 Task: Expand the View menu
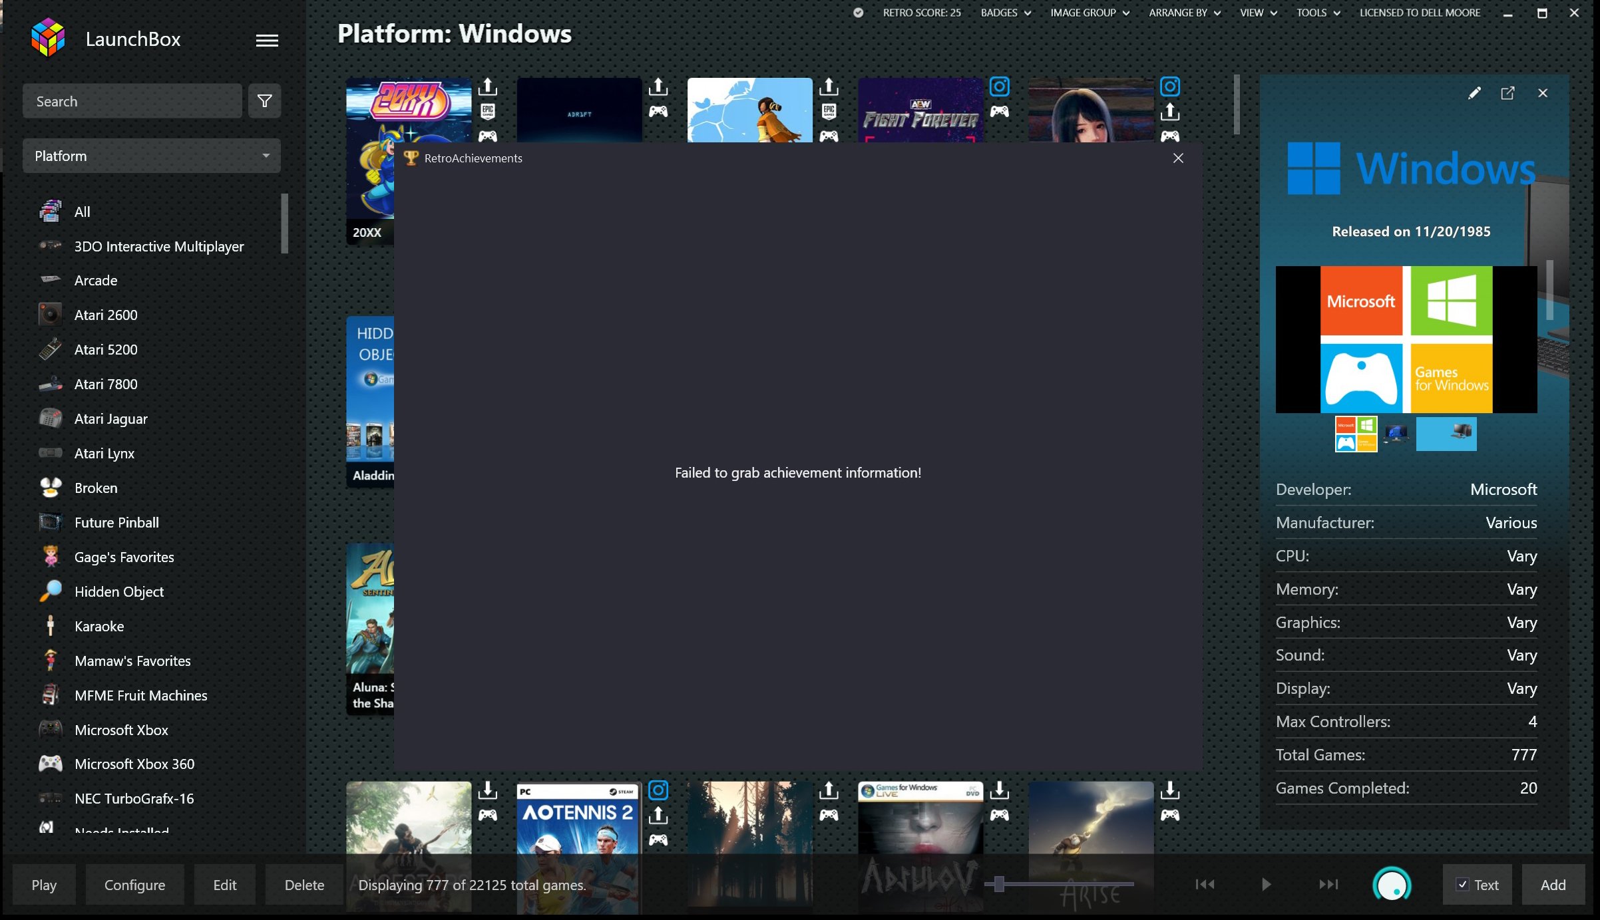tap(1258, 13)
